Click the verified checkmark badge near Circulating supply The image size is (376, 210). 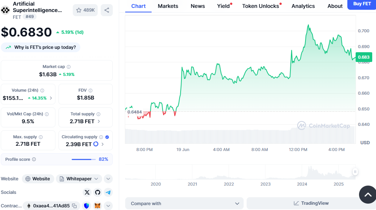pyautogui.click(x=107, y=137)
